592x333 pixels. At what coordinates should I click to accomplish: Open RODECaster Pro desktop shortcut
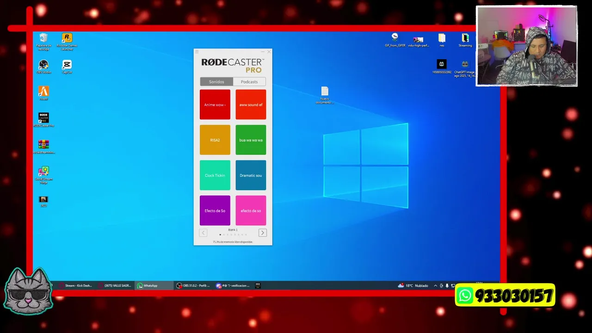[x=43, y=120]
